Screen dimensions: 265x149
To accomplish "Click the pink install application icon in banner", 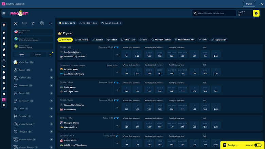I will point(3,4).
